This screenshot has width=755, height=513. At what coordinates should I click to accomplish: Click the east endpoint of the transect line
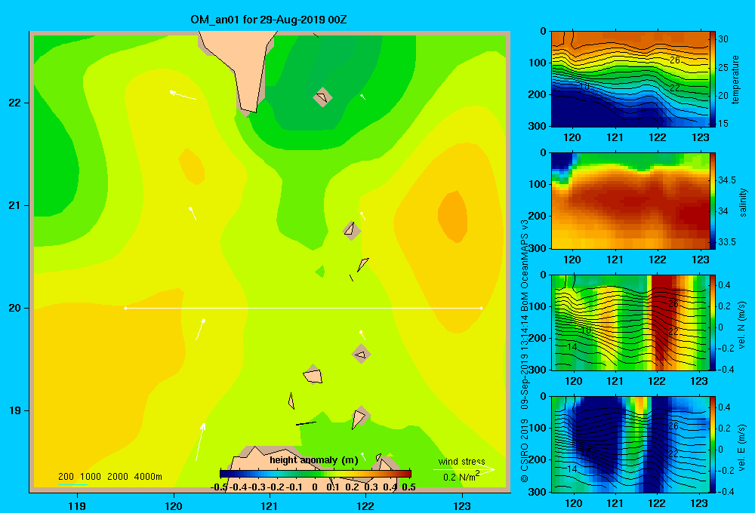pyautogui.click(x=482, y=308)
